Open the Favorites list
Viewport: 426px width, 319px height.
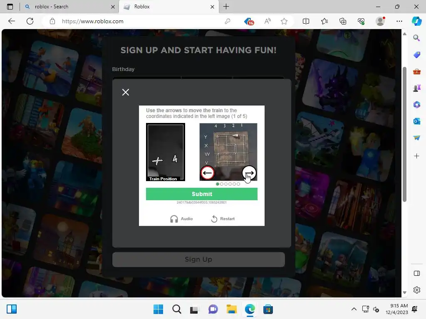click(324, 21)
